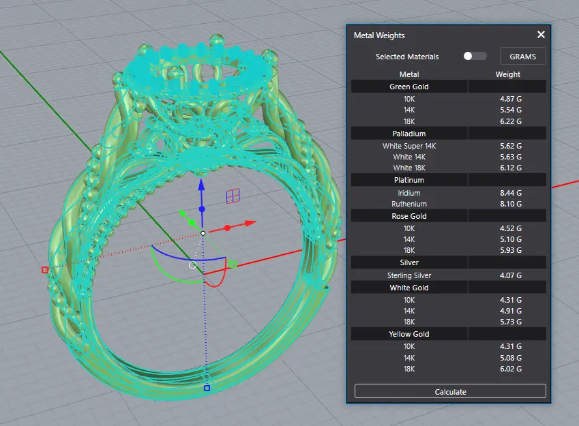579x426 pixels.
Task: Select the White Super 14K row
Action: pos(448,146)
